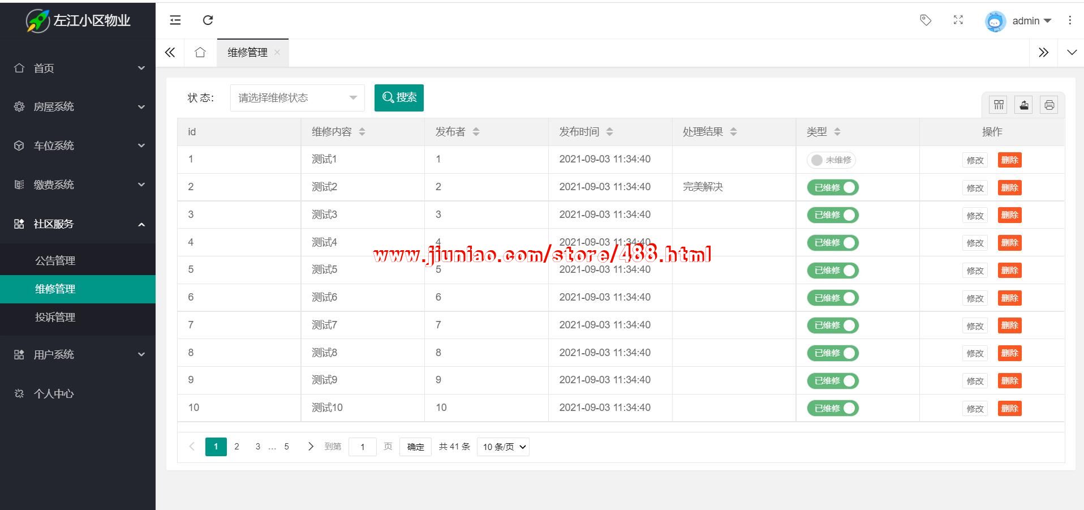1084x510 pixels.
Task: Go to home tab icon
Action: tap(200, 53)
